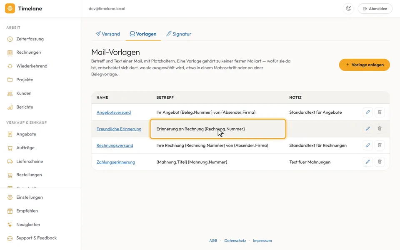The height and width of the screenshot is (250, 400).
Task: Edit the Zahlungserinnerung template pencil icon
Action: point(367,162)
